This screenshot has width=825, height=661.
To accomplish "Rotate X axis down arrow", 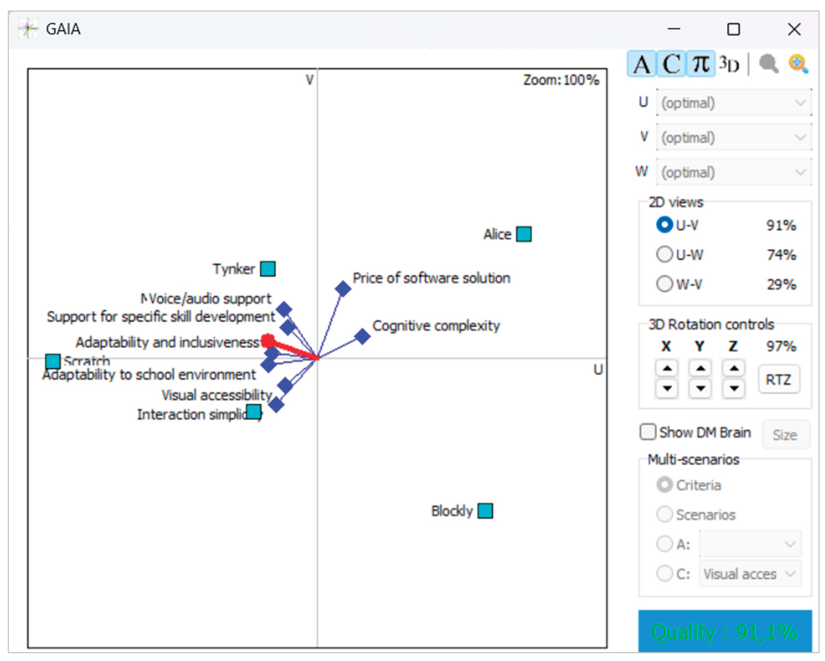I will coord(667,388).
